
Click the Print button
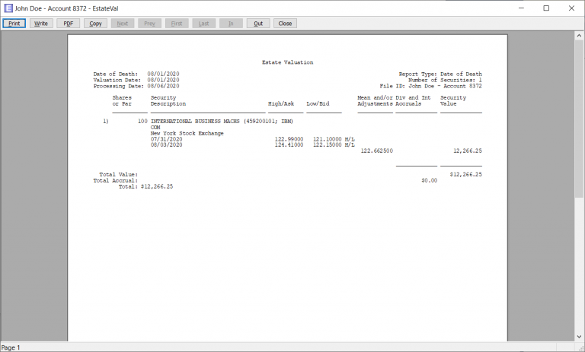(14, 24)
